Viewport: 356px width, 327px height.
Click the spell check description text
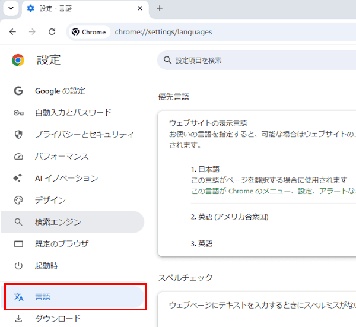point(262,305)
